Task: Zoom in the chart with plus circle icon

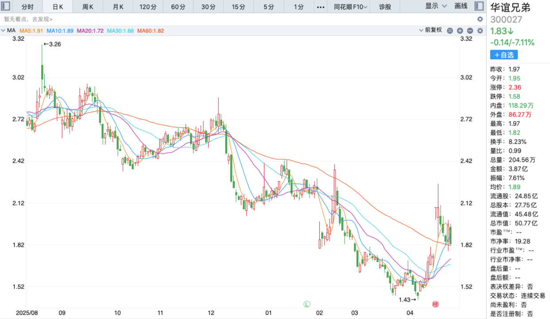Action: pyautogui.click(x=459, y=31)
